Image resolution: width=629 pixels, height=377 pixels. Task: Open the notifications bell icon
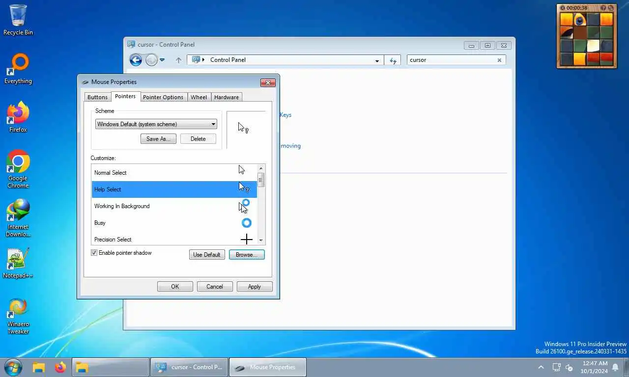(x=615, y=367)
